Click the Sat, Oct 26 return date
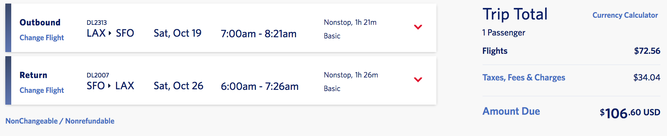667x136 pixels. 179,86
